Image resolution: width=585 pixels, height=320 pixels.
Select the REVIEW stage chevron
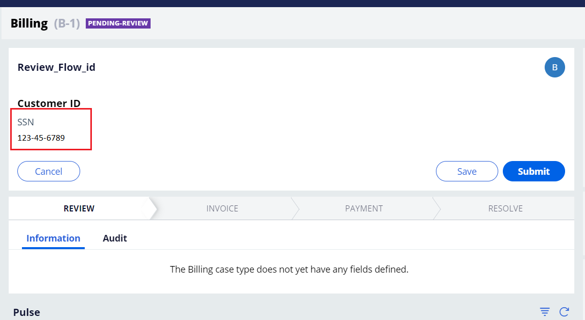(80, 208)
